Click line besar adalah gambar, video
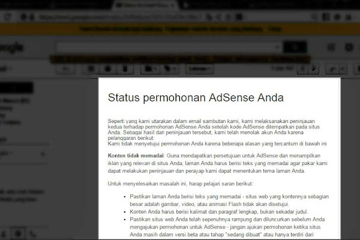The height and width of the screenshot is (240, 360). click(209, 204)
